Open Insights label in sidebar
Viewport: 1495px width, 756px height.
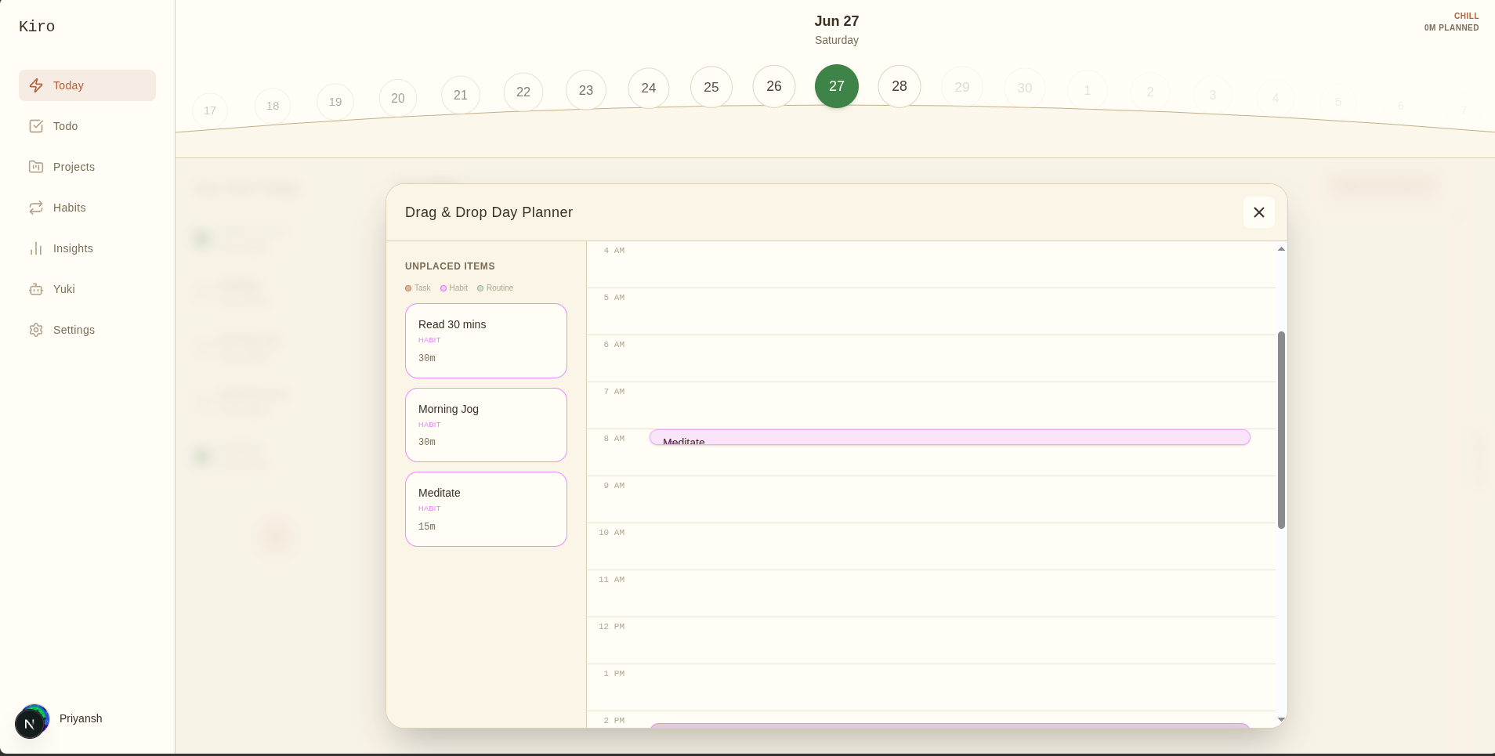[73, 248]
